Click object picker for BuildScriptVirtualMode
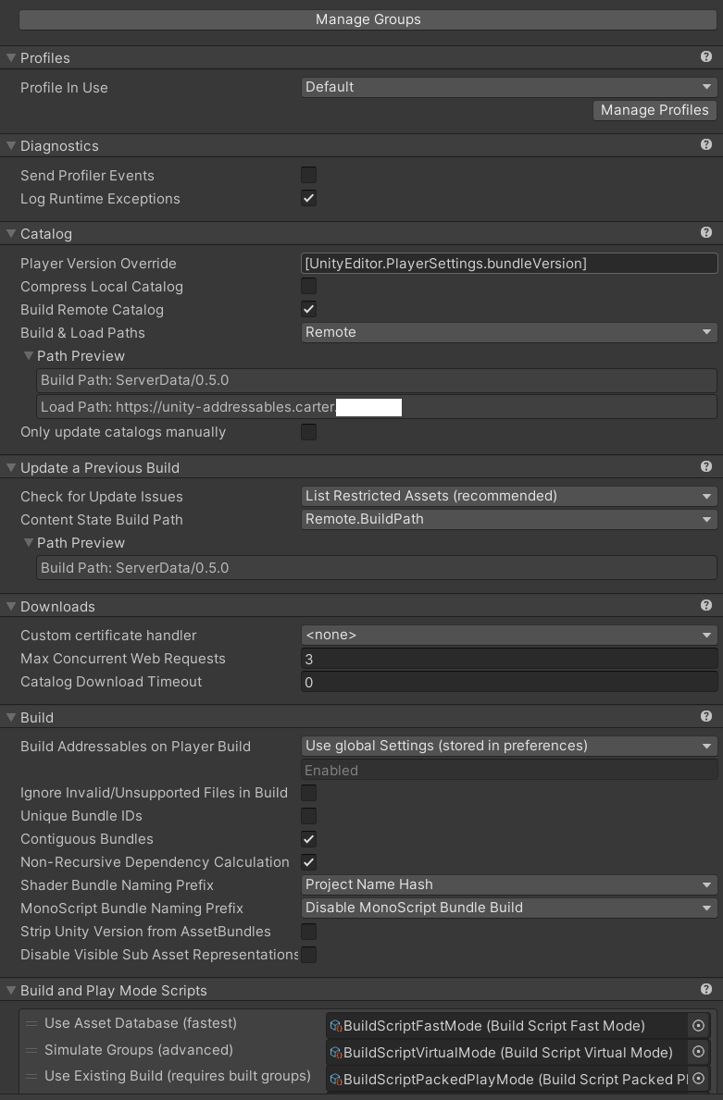Screen dimensions: 723x1100 coord(699,1052)
